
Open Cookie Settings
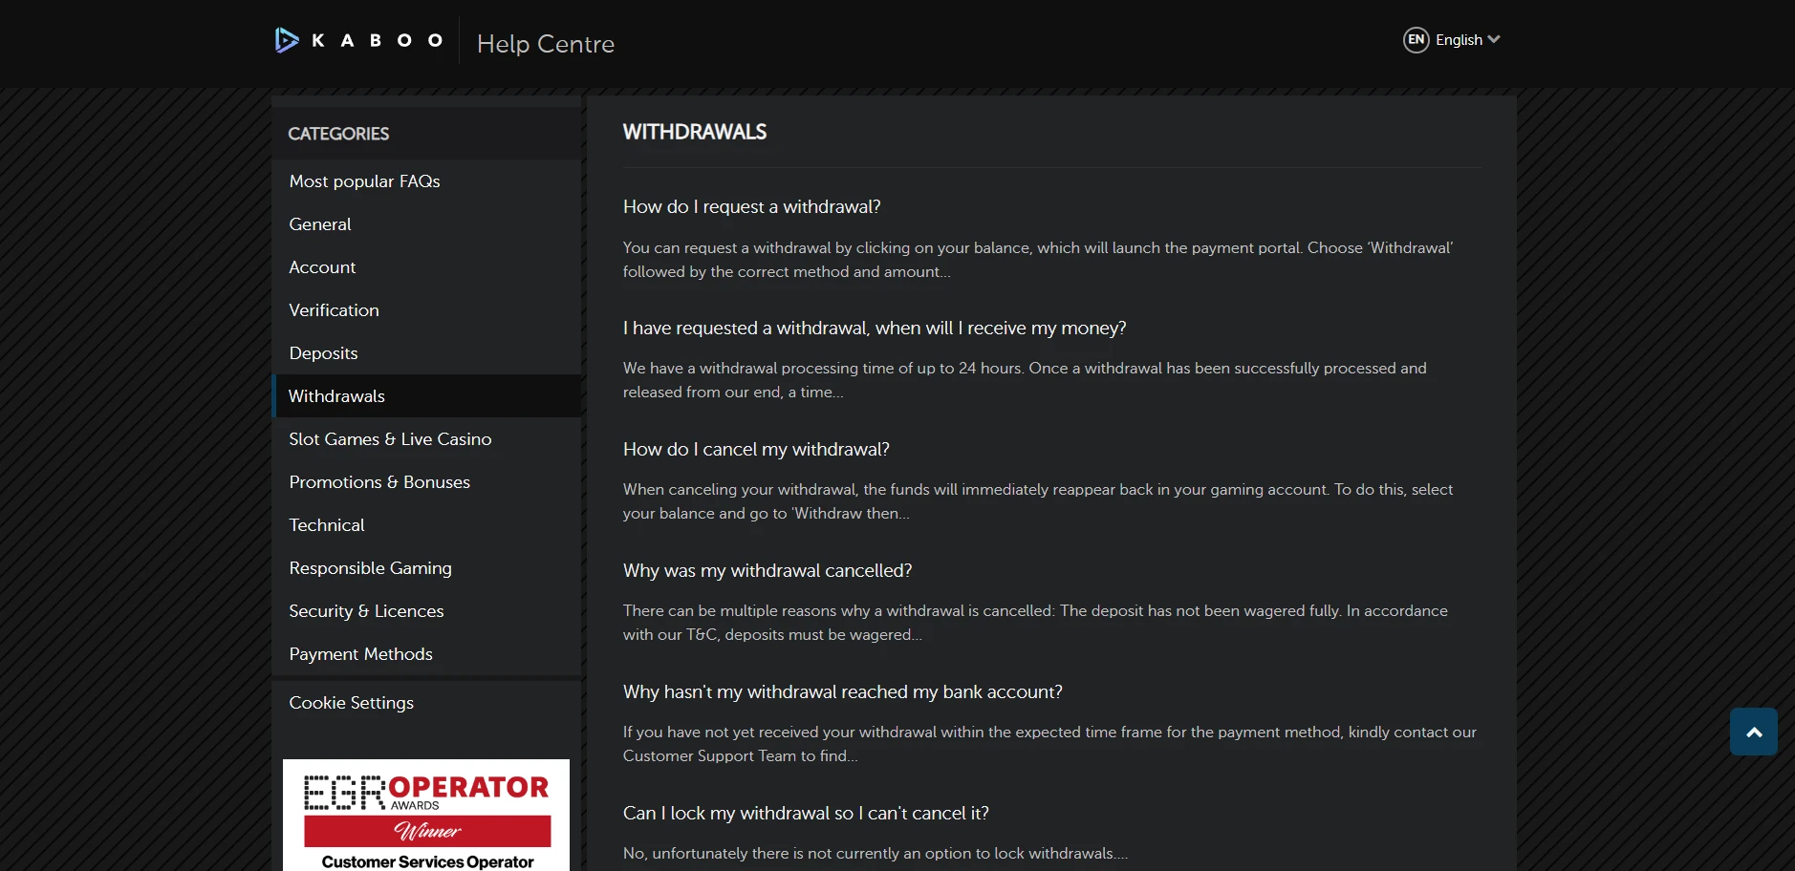[426, 703]
